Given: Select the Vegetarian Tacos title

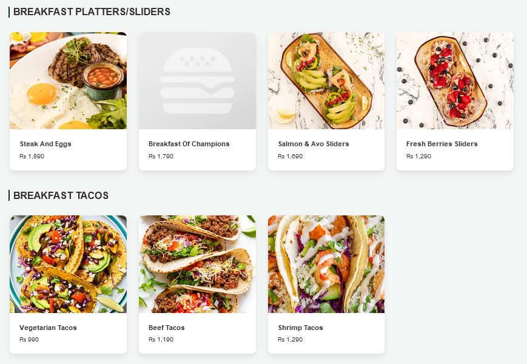Looking at the screenshot, I should click(48, 328).
